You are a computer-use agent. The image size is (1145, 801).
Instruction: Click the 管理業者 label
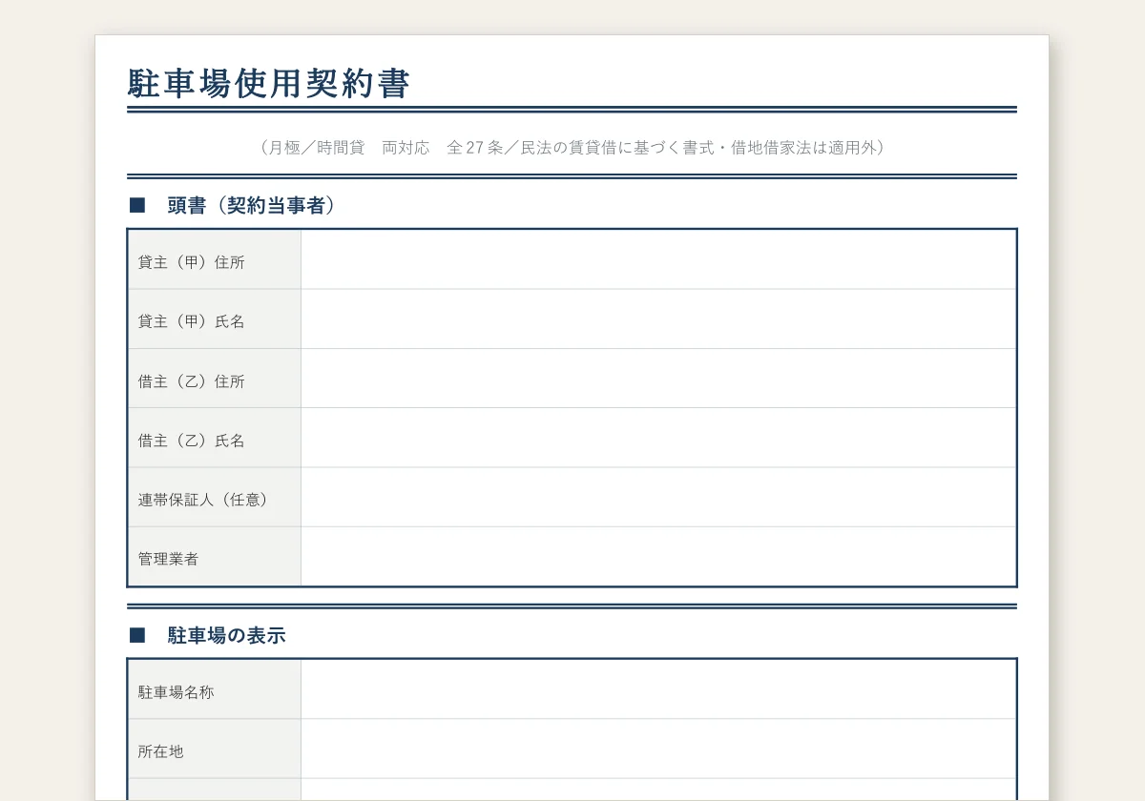[169, 559]
